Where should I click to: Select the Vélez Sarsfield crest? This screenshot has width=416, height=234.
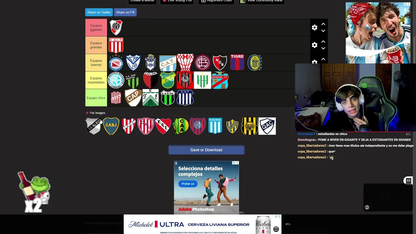click(x=133, y=63)
